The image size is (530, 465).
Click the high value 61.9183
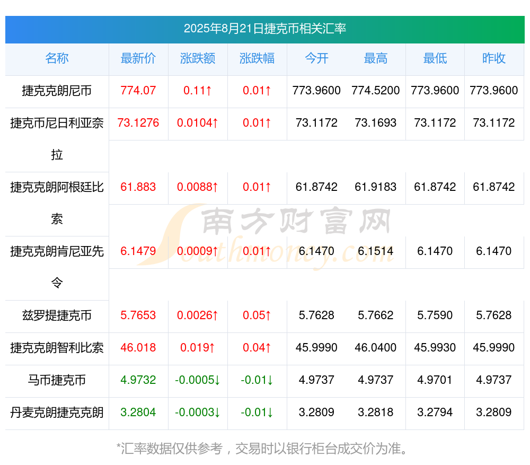coord(376,187)
